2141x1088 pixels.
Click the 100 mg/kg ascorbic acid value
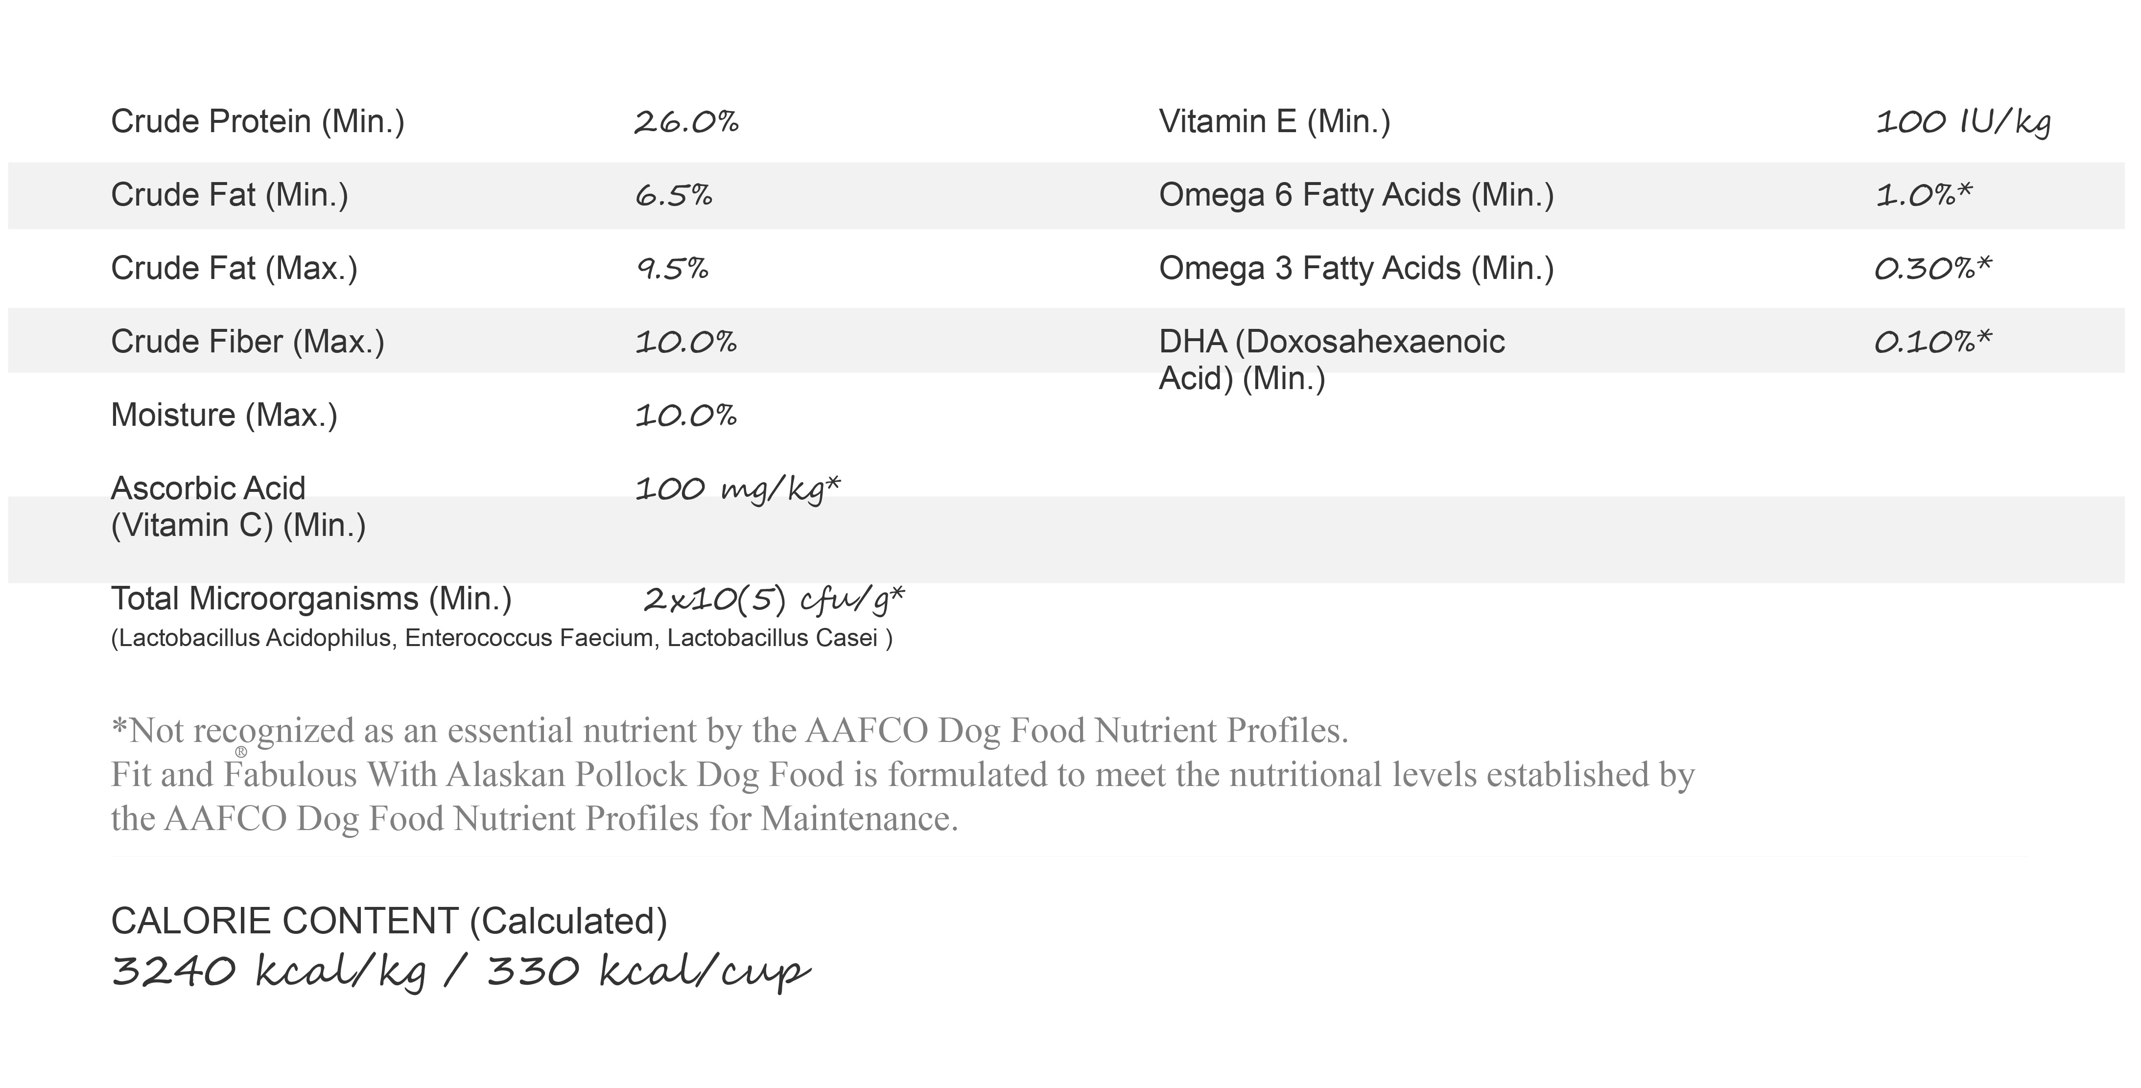[738, 489]
